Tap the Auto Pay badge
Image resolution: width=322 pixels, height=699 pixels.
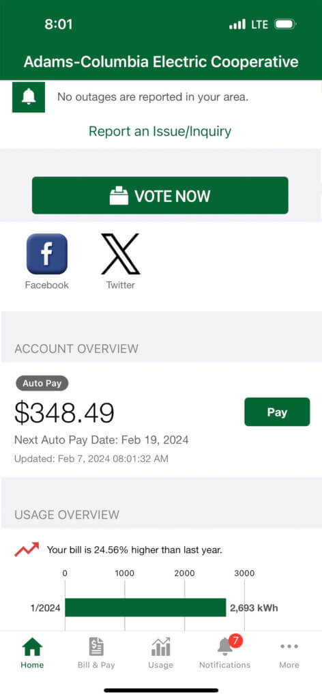click(42, 384)
